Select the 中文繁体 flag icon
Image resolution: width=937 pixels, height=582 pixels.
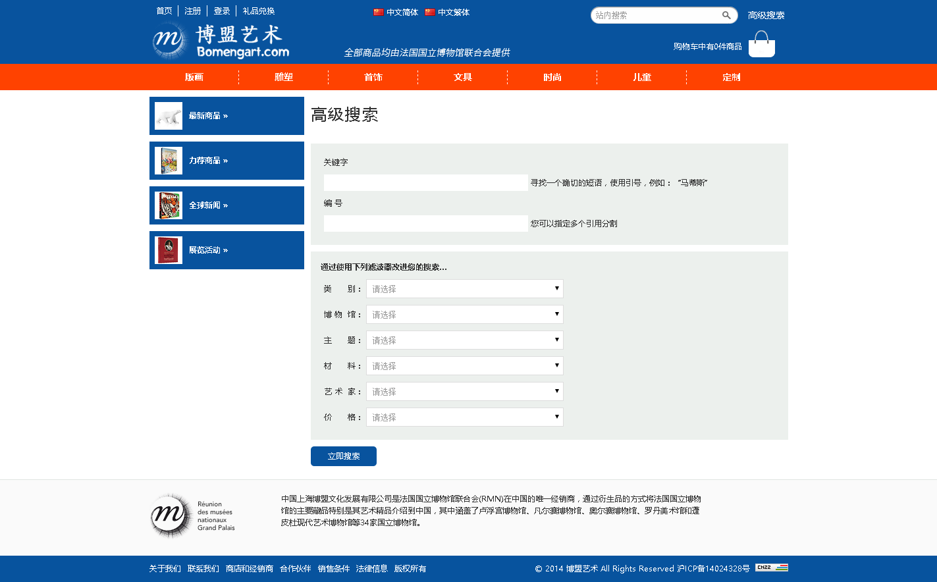[x=430, y=12]
